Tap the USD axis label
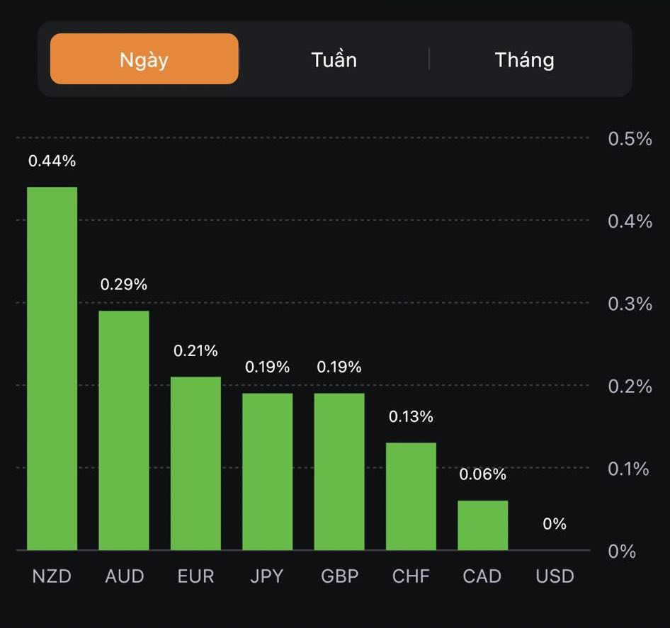670x628 pixels. tap(555, 576)
